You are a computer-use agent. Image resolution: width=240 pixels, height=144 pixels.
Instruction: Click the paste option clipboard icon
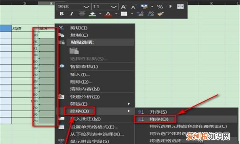pos(74,51)
